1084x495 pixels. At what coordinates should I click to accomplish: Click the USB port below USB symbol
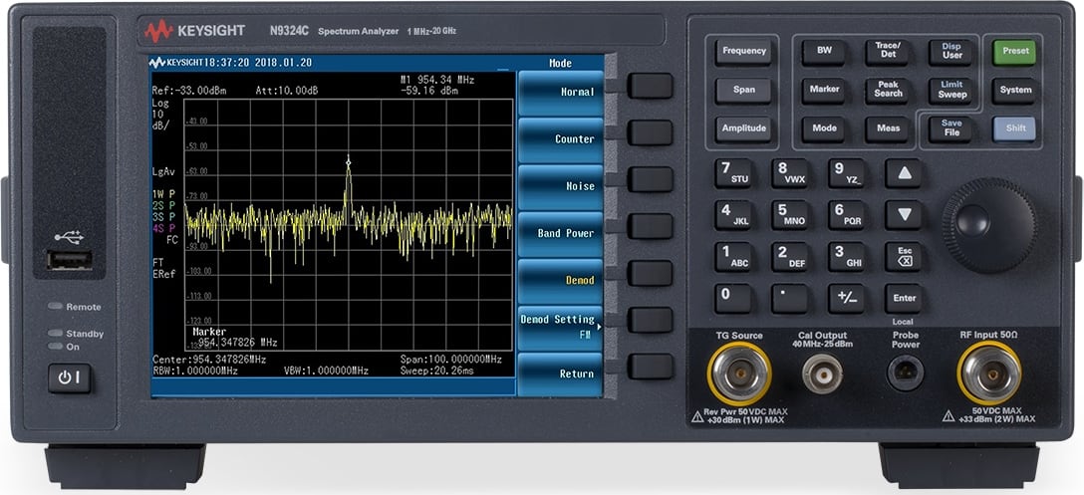(69, 261)
